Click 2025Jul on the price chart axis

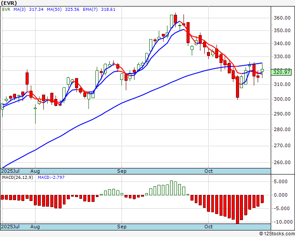[10, 171]
